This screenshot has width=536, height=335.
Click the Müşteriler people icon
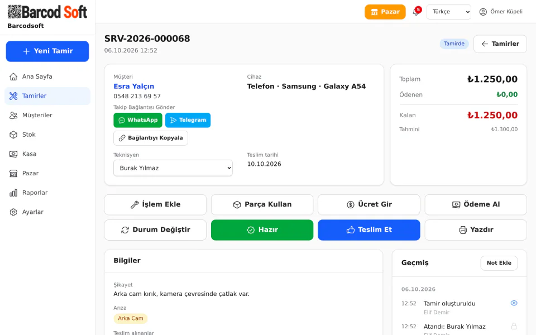(x=13, y=115)
